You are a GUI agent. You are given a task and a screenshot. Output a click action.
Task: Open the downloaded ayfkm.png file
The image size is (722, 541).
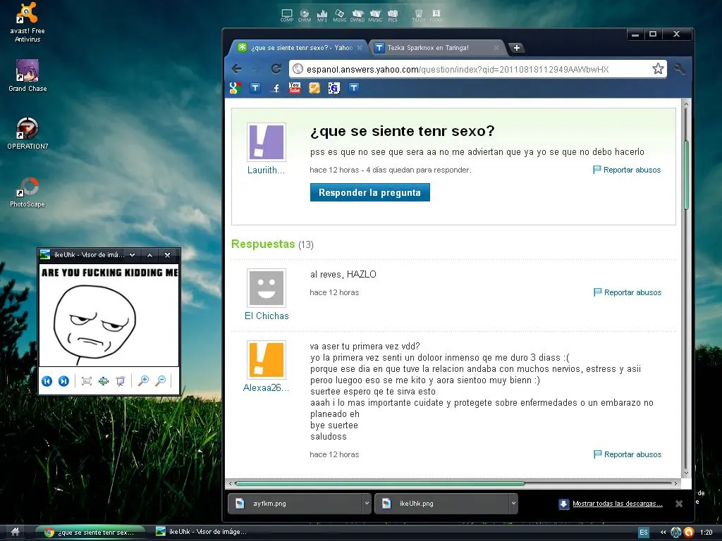tap(295, 503)
